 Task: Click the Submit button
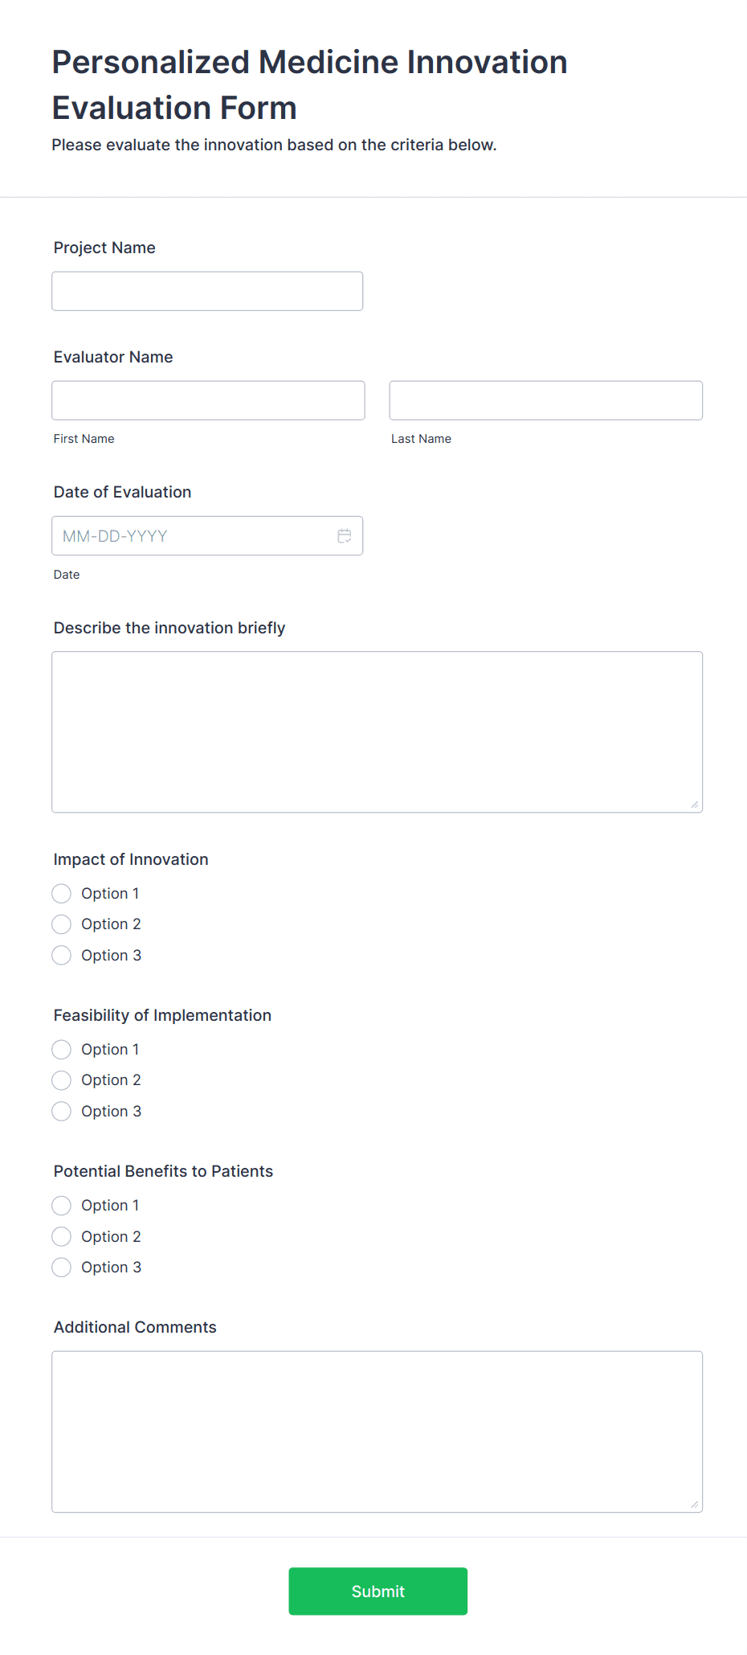(378, 1592)
